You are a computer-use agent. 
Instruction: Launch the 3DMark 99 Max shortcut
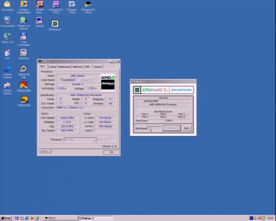[x=24, y=72]
